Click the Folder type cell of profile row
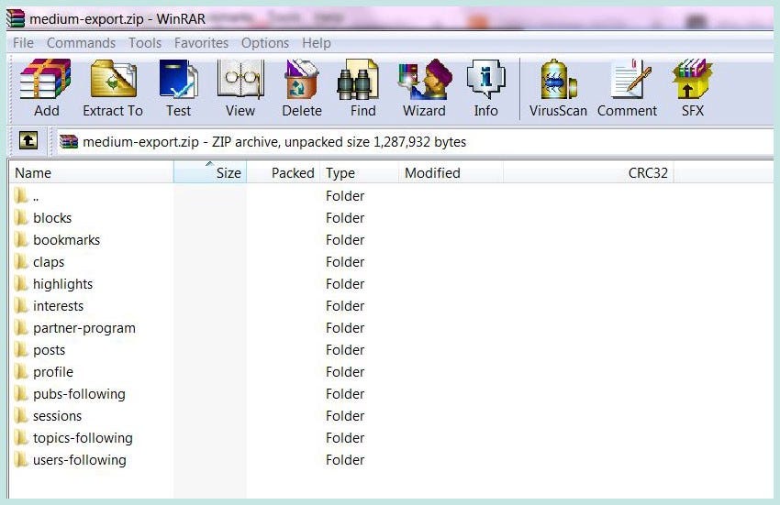 click(x=345, y=372)
